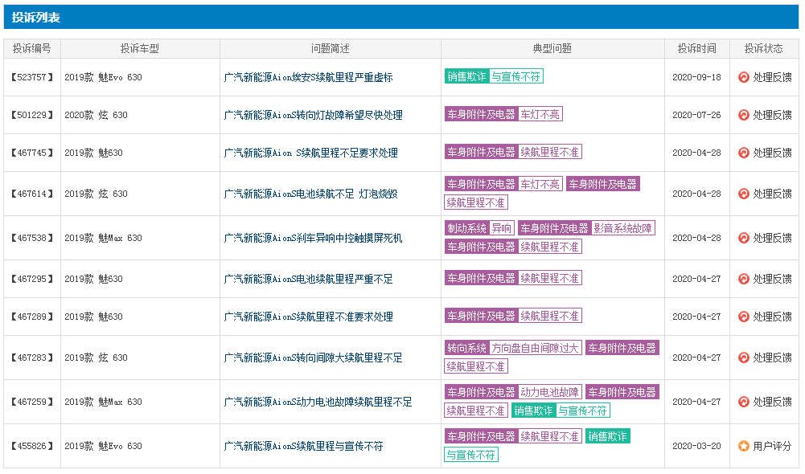Click status icon for complaint 467295
Viewport: 805px width, 474px height.
(743, 279)
